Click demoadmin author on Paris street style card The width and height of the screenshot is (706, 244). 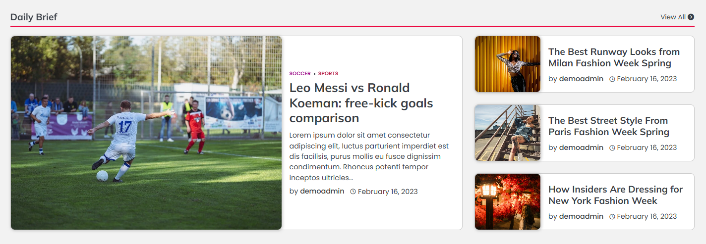[x=581, y=147]
